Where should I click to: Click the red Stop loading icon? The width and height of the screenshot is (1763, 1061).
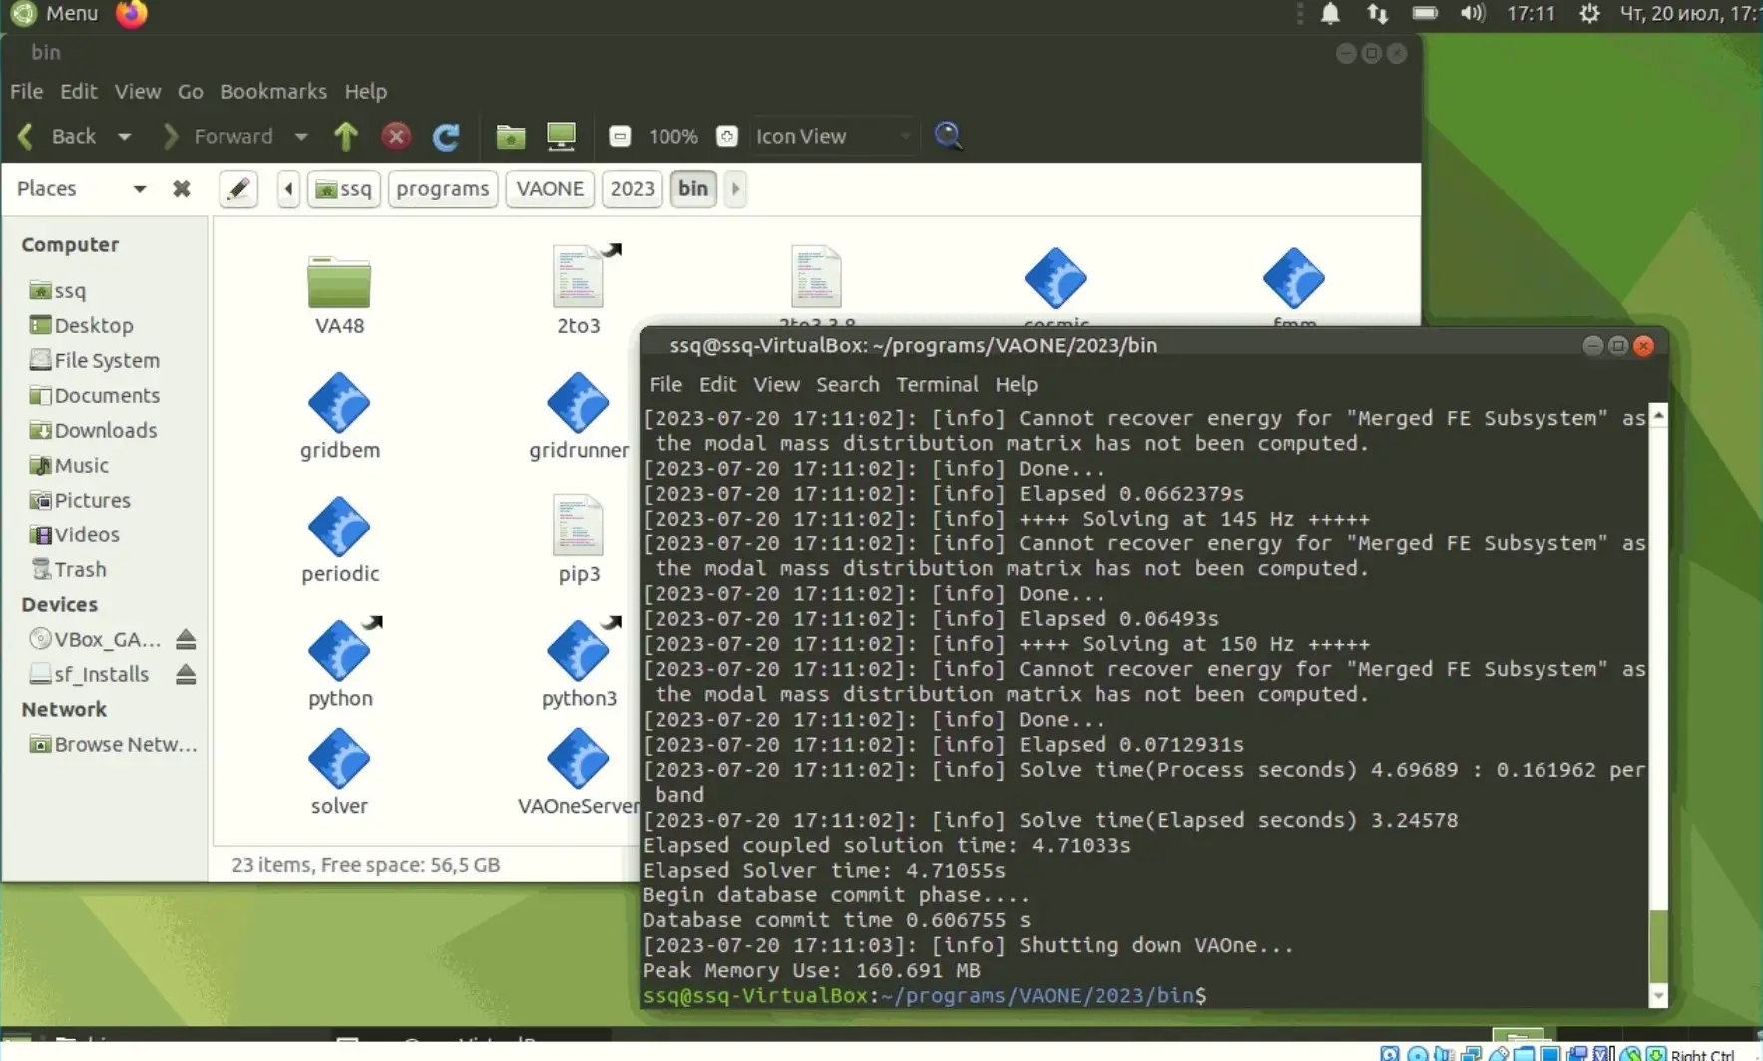pos(396,136)
